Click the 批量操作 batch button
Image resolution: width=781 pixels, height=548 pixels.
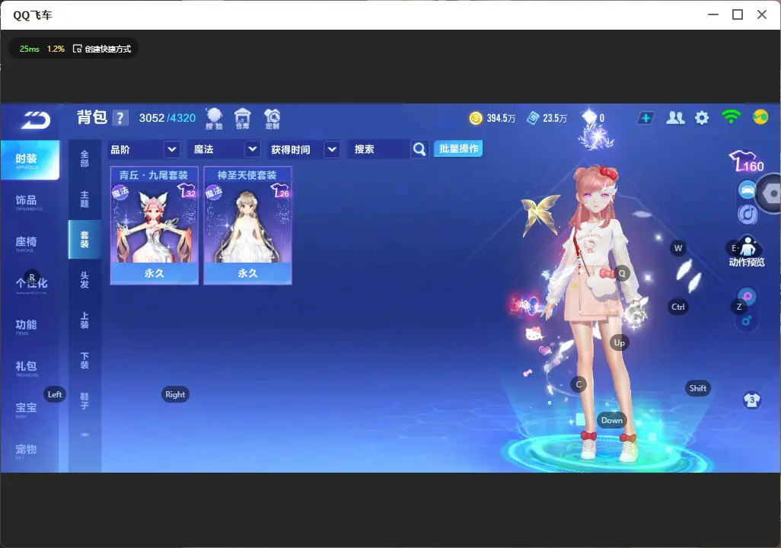click(x=458, y=148)
